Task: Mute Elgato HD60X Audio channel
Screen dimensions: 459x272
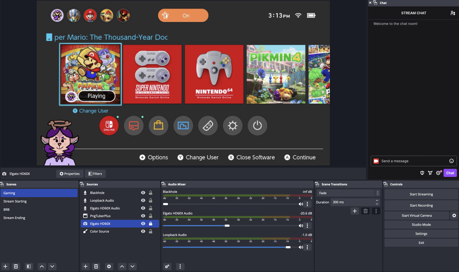Action: click(x=301, y=226)
